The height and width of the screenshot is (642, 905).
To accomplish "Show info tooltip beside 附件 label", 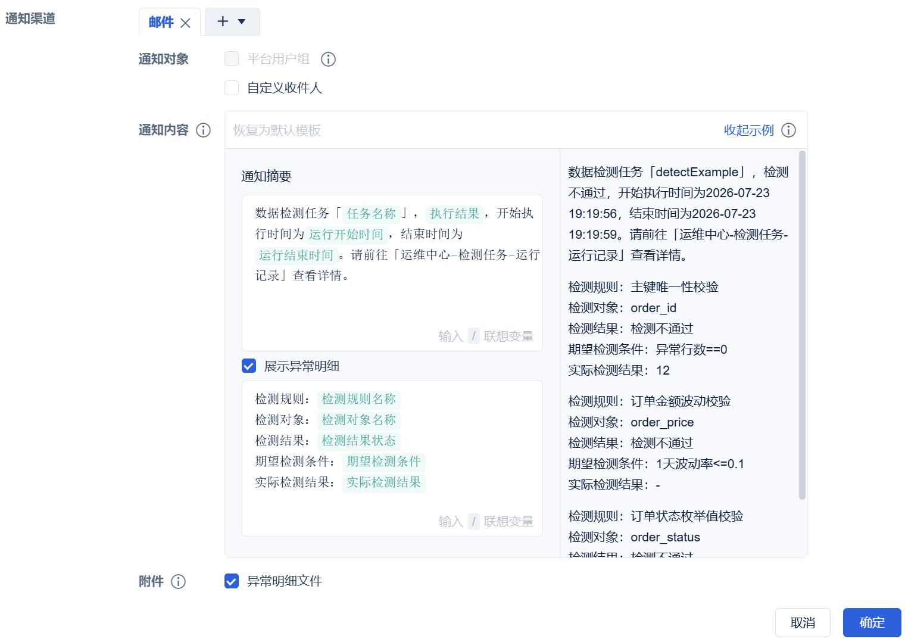I will [x=178, y=581].
